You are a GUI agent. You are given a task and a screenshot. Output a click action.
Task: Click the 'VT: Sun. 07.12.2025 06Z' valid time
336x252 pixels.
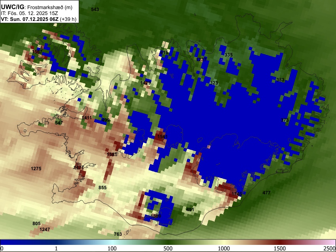(30, 19)
